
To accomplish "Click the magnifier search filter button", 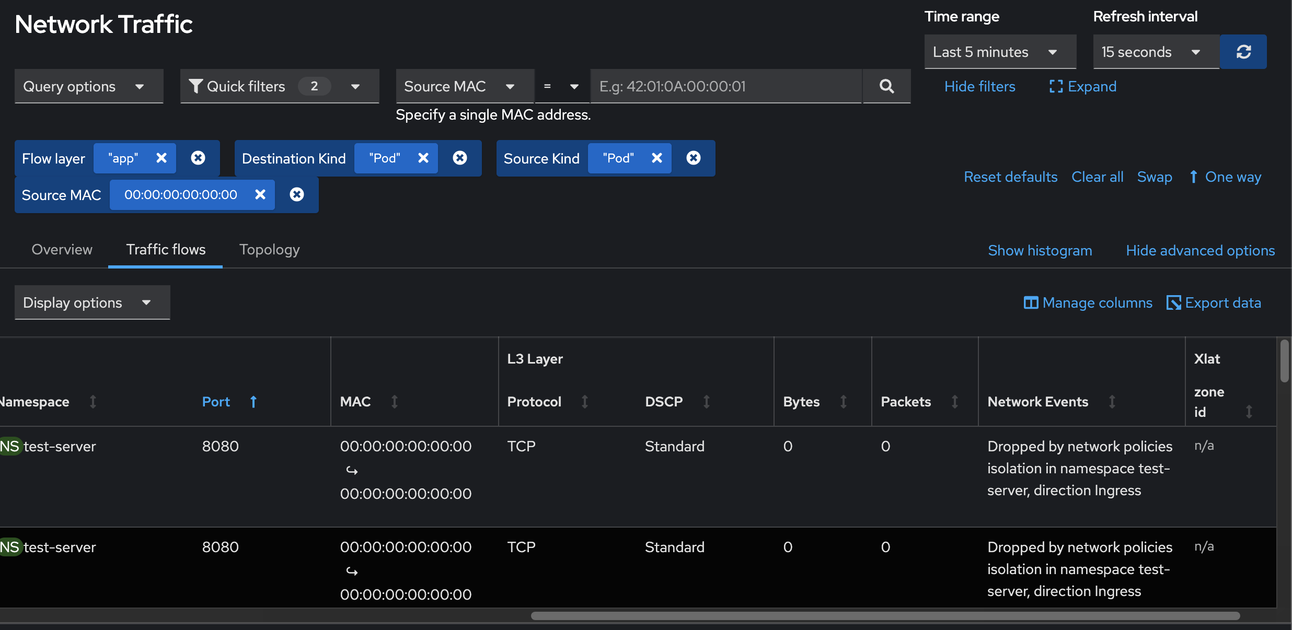I will tap(886, 86).
